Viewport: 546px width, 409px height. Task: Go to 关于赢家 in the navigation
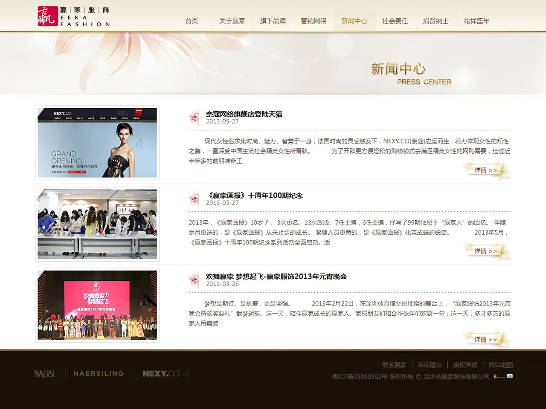tap(232, 21)
